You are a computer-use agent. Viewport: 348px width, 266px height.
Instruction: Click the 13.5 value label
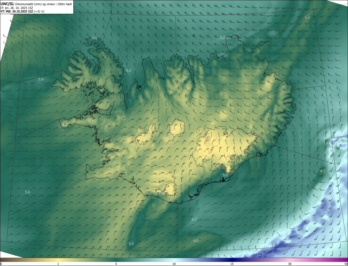(304, 223)
